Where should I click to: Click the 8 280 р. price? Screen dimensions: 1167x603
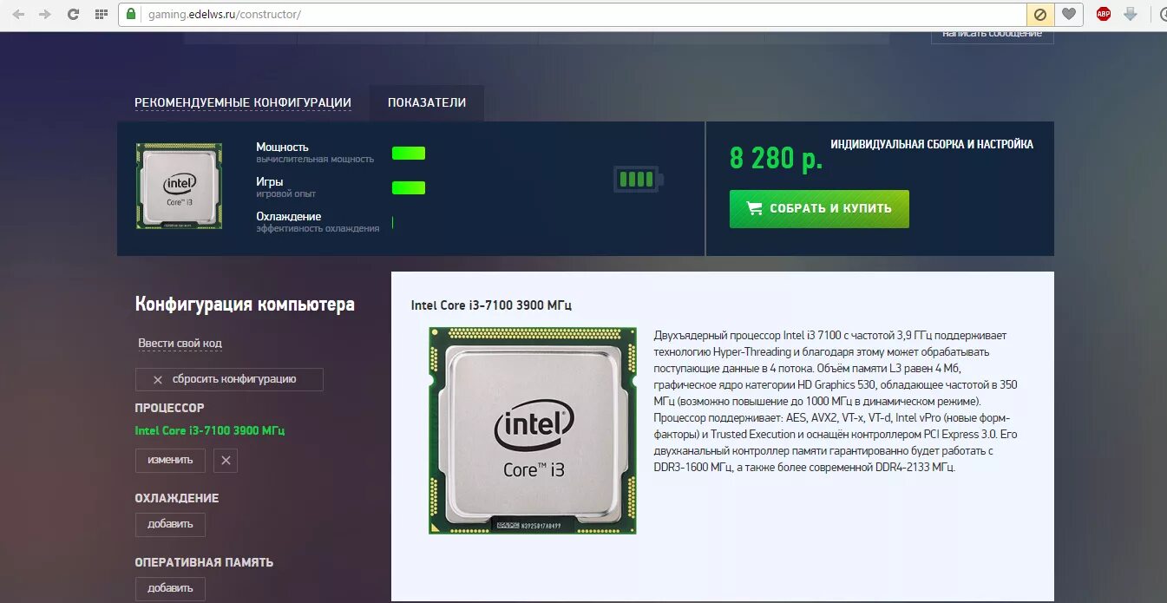tap(776, 158)
